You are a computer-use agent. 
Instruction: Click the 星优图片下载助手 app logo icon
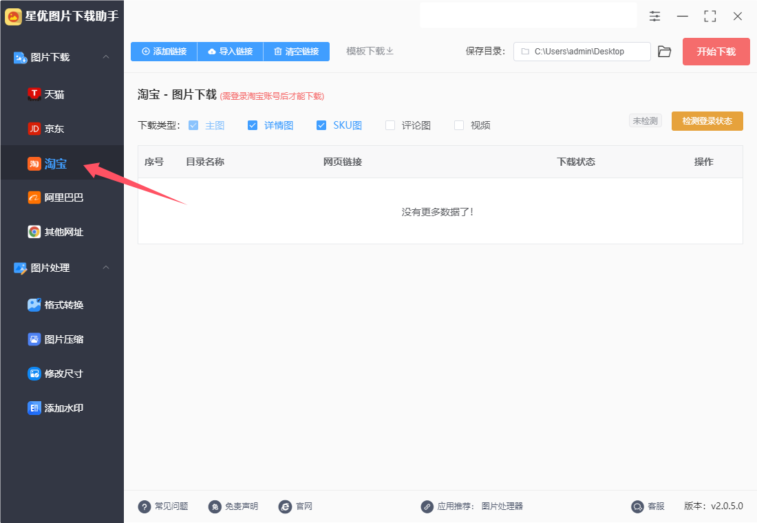(x=14, y=17)
